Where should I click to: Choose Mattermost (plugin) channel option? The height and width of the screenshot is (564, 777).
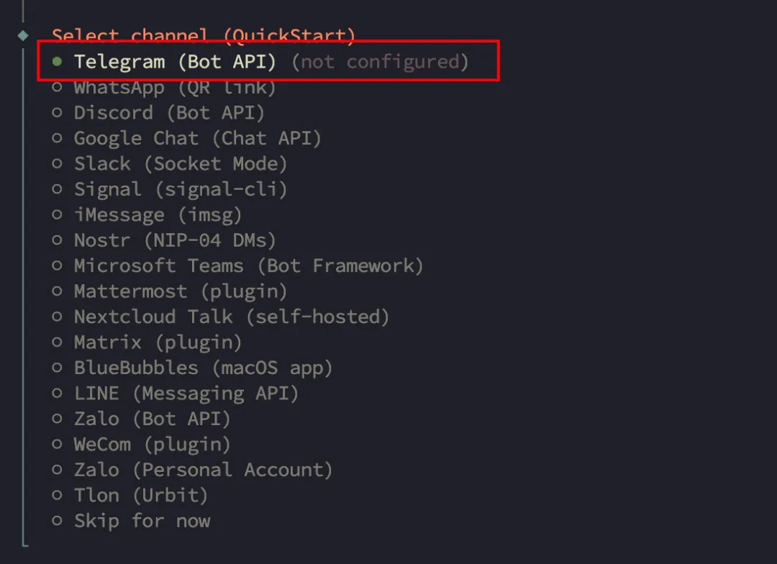[x=181, y=291]
